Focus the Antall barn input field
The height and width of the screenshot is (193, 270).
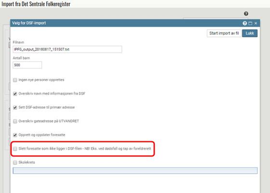click(27, 65)
